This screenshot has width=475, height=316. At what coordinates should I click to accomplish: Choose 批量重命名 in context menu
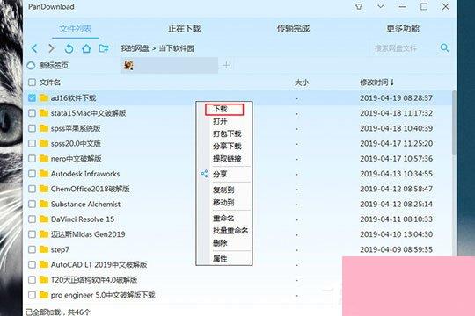pos(230,231)
